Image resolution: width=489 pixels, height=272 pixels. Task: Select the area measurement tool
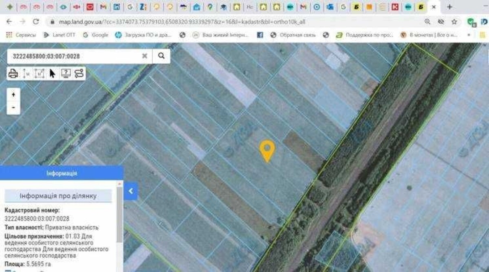(39, 74)
